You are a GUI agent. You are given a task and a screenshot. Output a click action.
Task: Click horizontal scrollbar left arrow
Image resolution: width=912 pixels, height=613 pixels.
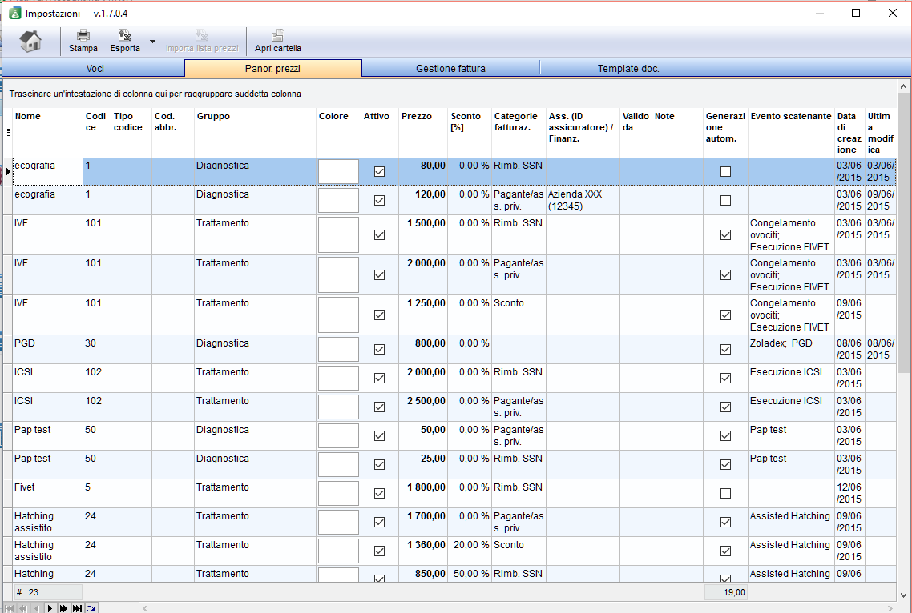[x=145, y=608]
